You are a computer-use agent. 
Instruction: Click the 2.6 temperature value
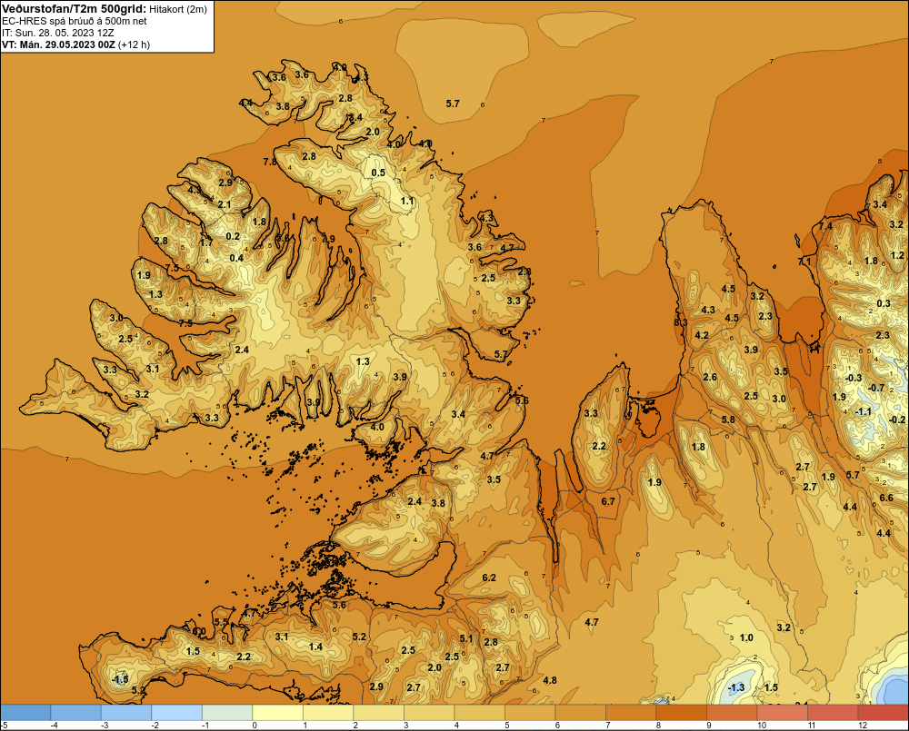pyautogui.click(x=710, y=377)
